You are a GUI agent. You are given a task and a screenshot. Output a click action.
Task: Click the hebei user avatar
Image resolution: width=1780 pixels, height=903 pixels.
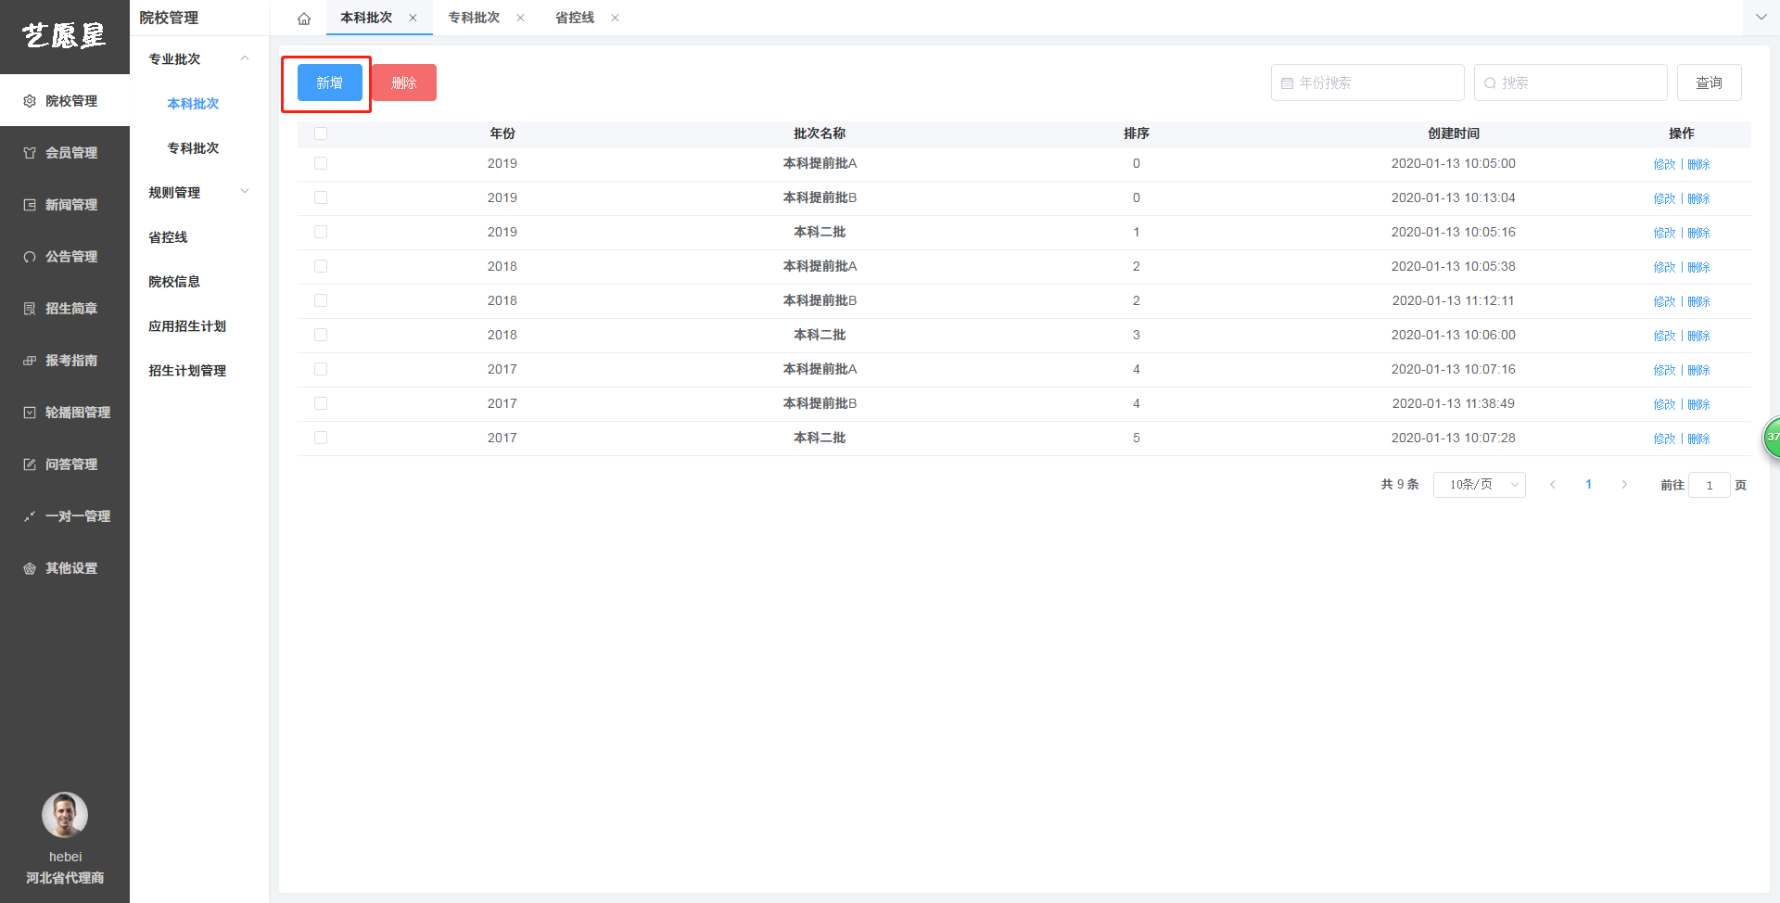click(65, 815)
